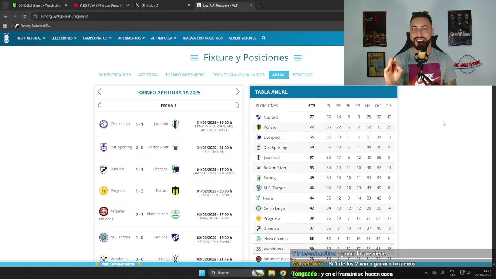
Task: Switch to the TUYA Y MÍA YouTube tab
Action: pyautogui.click(x=101, y=5)
